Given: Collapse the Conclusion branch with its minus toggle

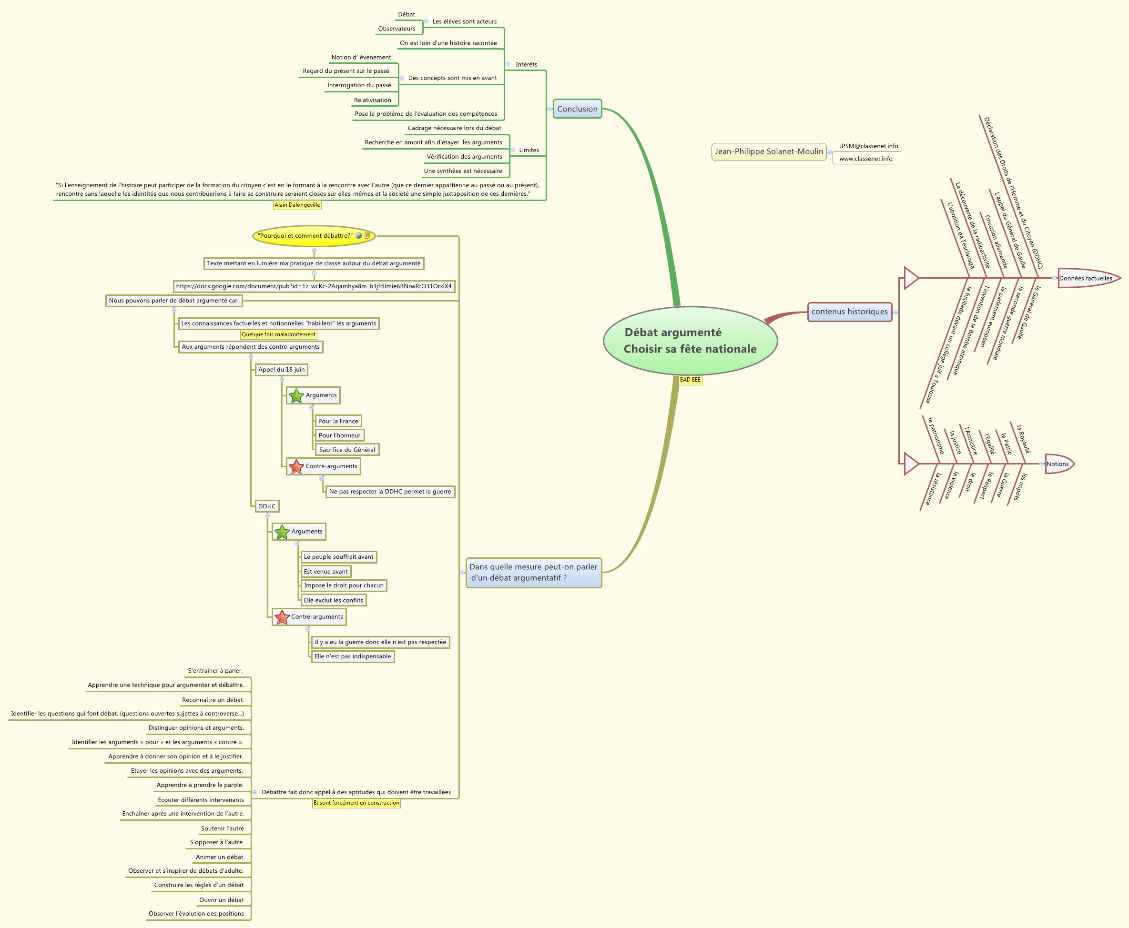Looking at the screenshot, I should [x=550, y=109].
